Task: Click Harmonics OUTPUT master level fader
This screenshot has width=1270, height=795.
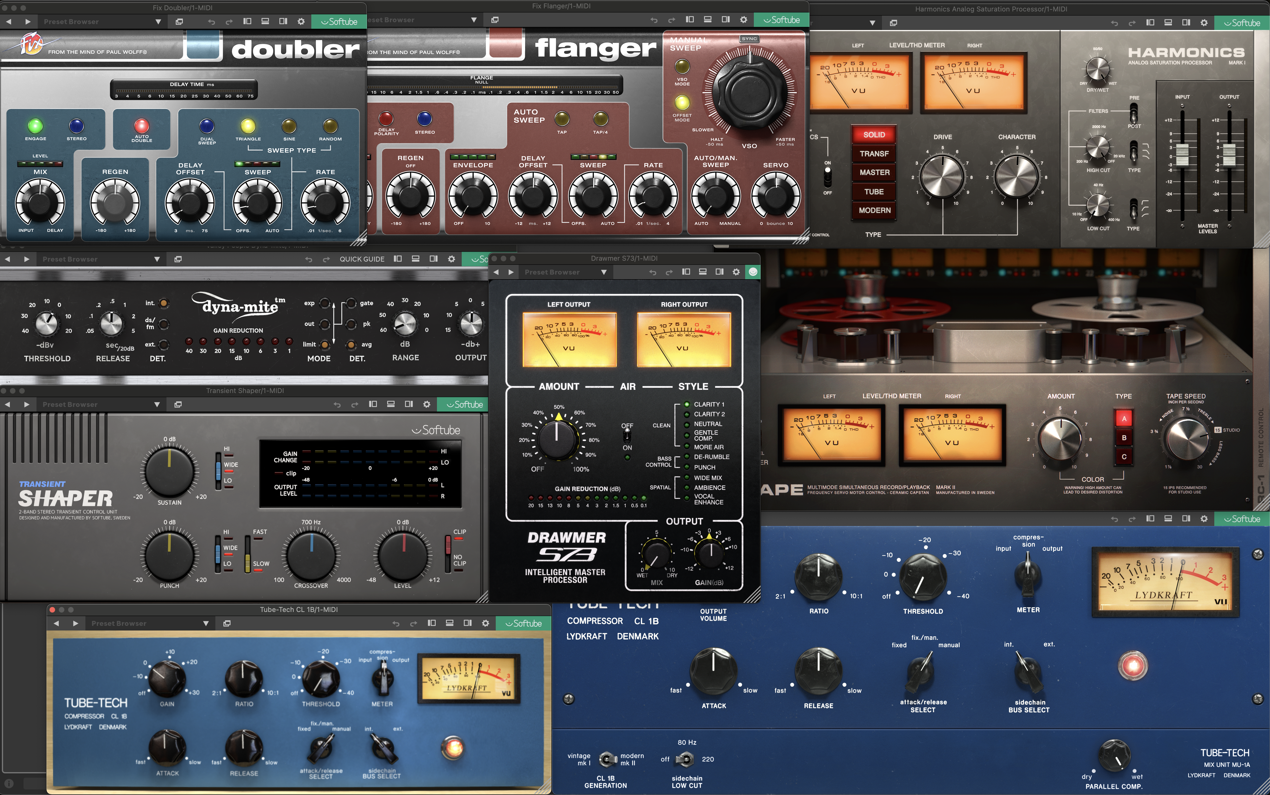Action: 1229,156
